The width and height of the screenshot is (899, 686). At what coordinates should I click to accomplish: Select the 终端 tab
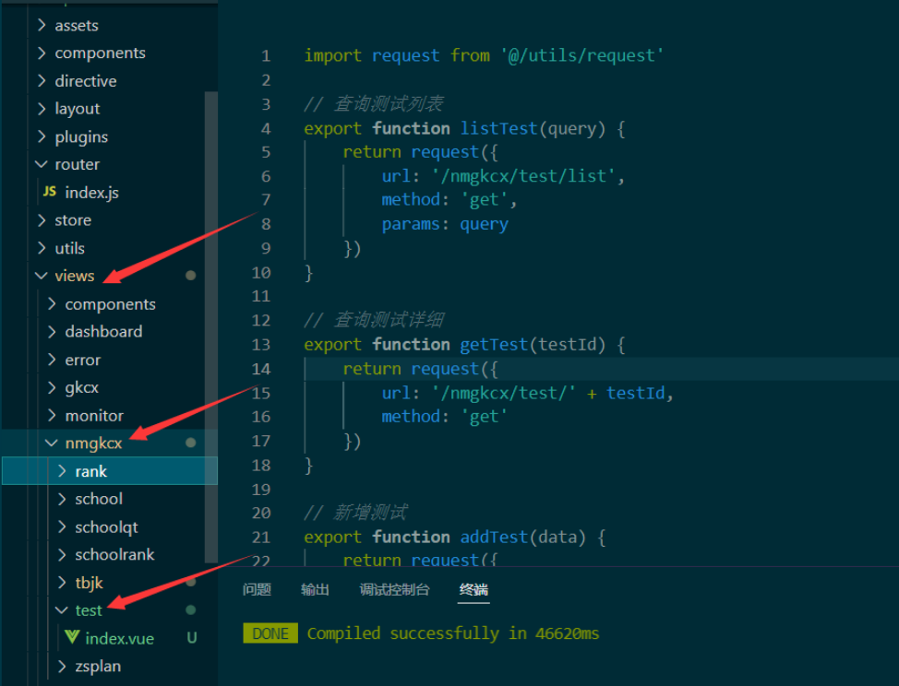point(473,589)
